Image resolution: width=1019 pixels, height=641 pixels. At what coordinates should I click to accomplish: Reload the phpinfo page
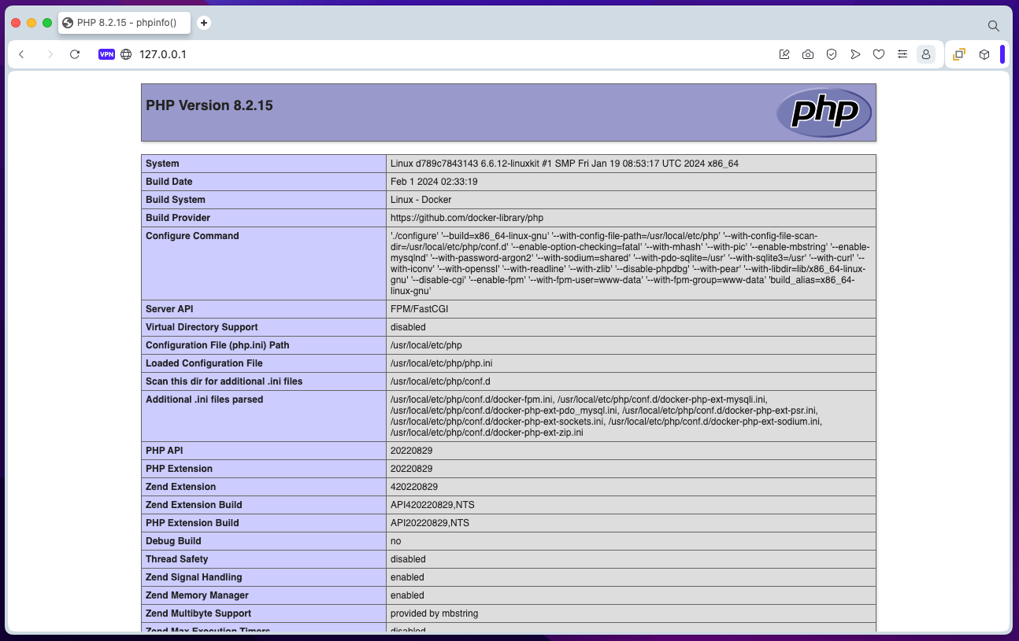(75, 54)
